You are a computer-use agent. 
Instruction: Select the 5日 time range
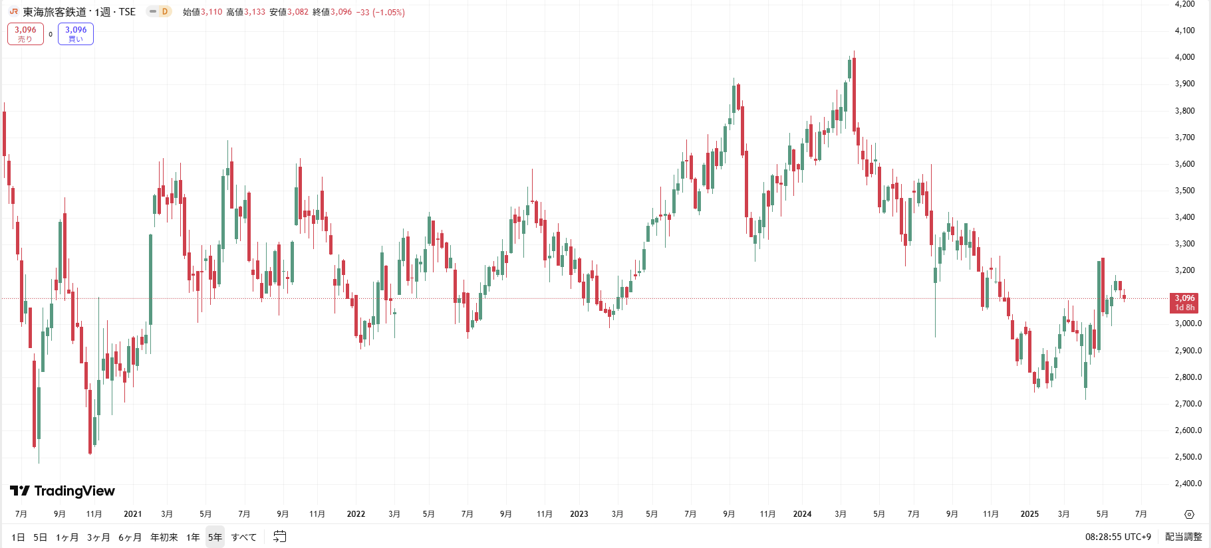(41, 537)
